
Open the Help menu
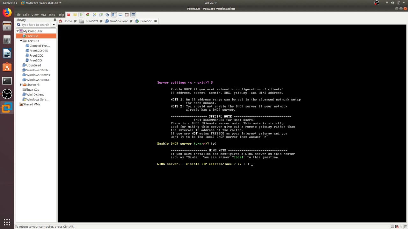(61, 15)
